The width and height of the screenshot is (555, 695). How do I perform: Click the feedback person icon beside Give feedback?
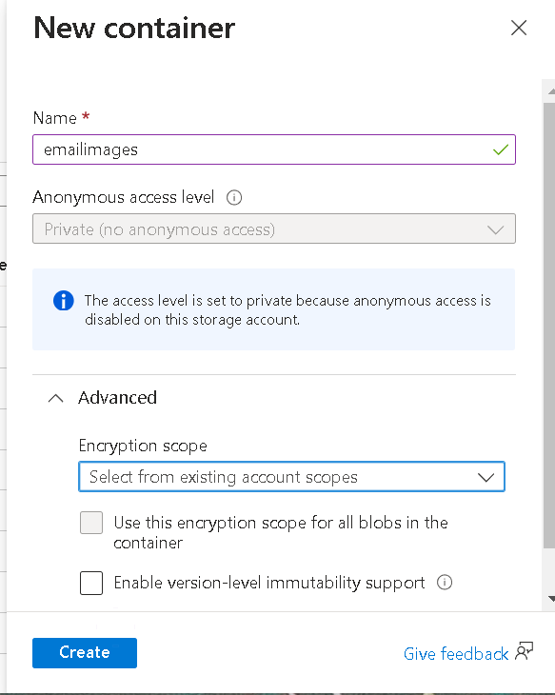coord(524,651)
